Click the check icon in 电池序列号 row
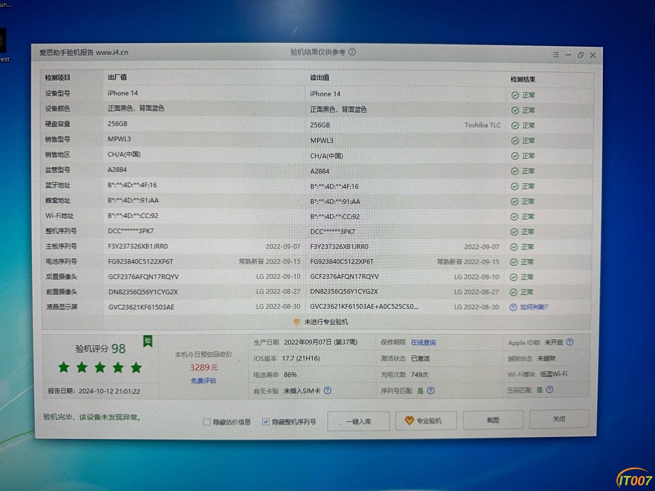This screenshot has height=491, width=655. pyautogui.click(x=514, y=262)
